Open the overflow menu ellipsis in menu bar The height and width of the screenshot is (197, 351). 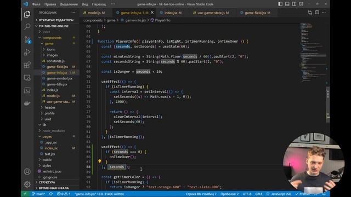113,4
